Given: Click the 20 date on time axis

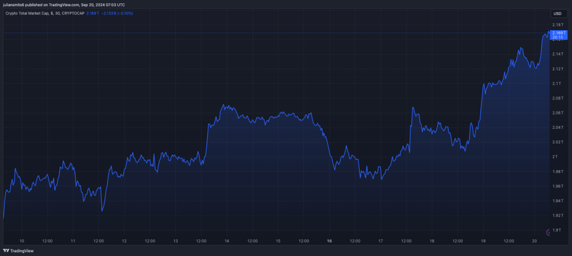Looking at the screenshot, I should (x=535, y=241).
